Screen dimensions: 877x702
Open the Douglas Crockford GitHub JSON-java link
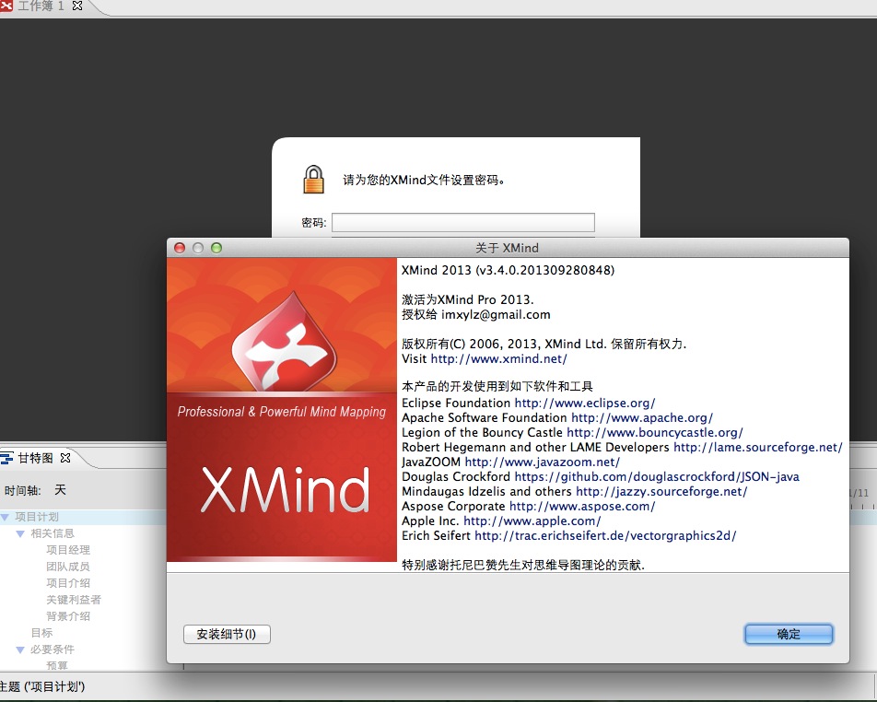(657, 476)
